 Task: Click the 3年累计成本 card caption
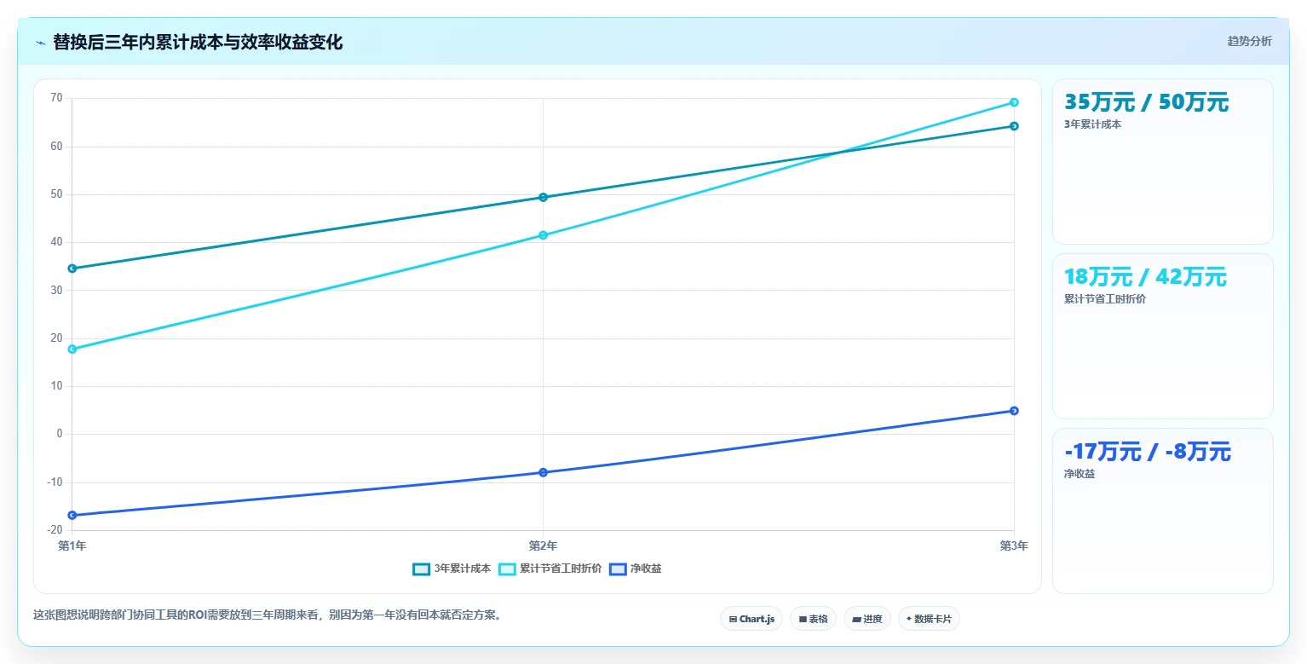[x=1092, y=124]
